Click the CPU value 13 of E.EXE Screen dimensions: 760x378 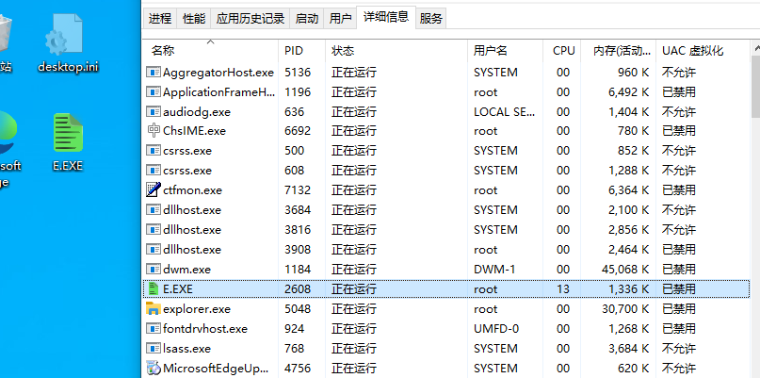[563, 288]
